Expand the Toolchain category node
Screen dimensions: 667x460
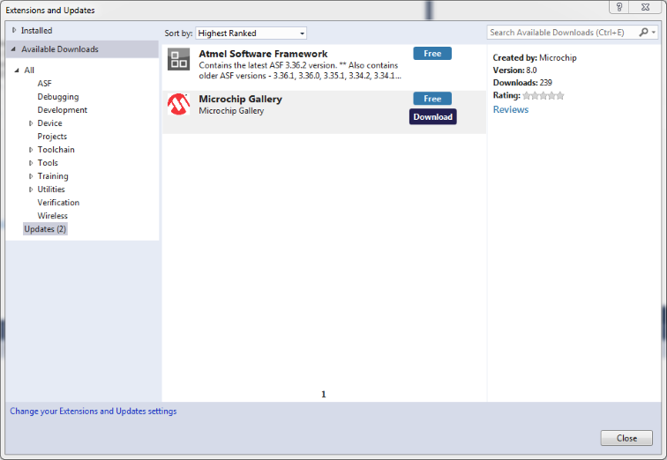(31, 150)
